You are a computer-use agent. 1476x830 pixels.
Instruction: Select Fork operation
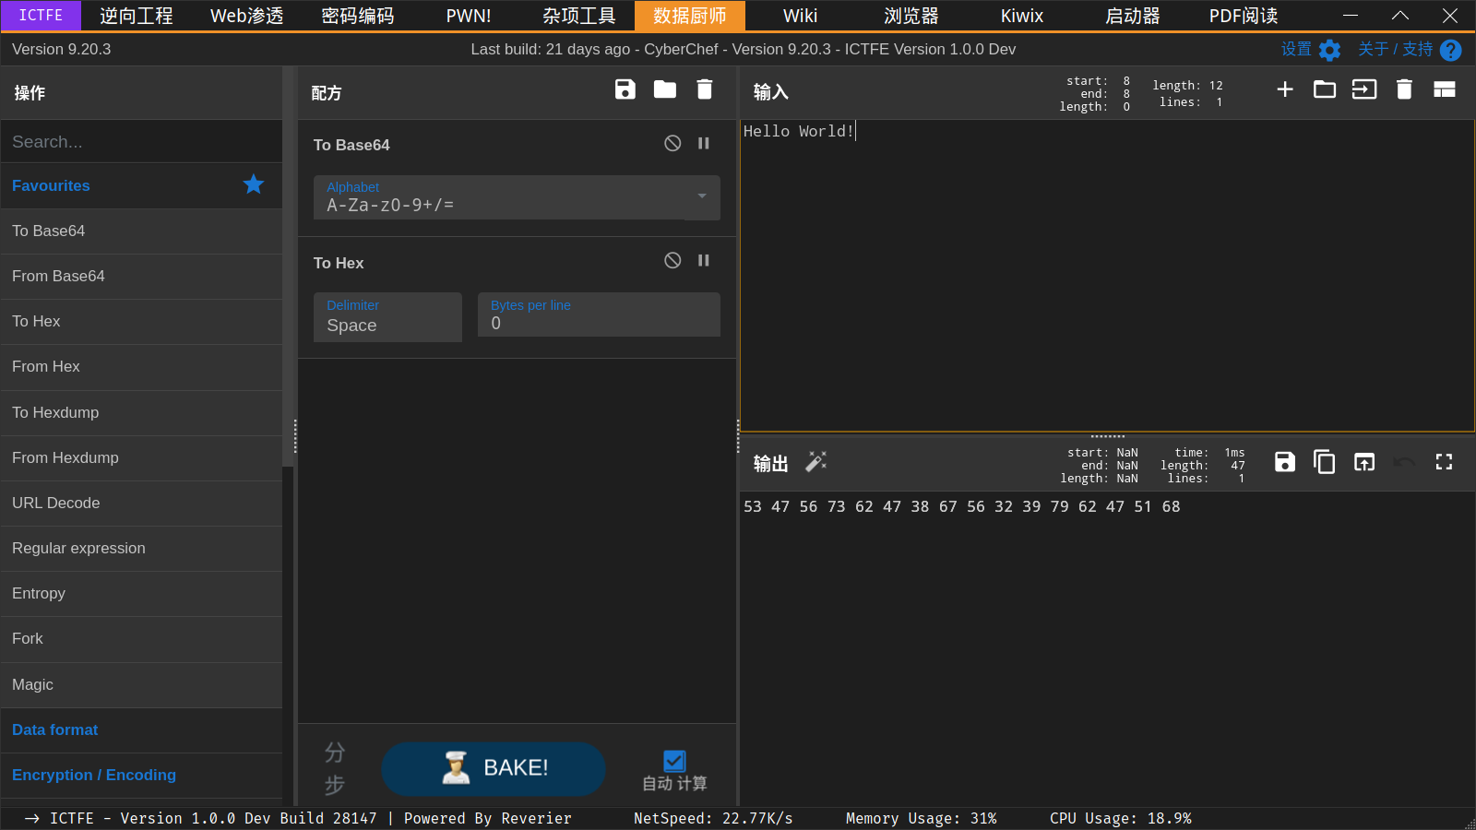tap(141, 638)
